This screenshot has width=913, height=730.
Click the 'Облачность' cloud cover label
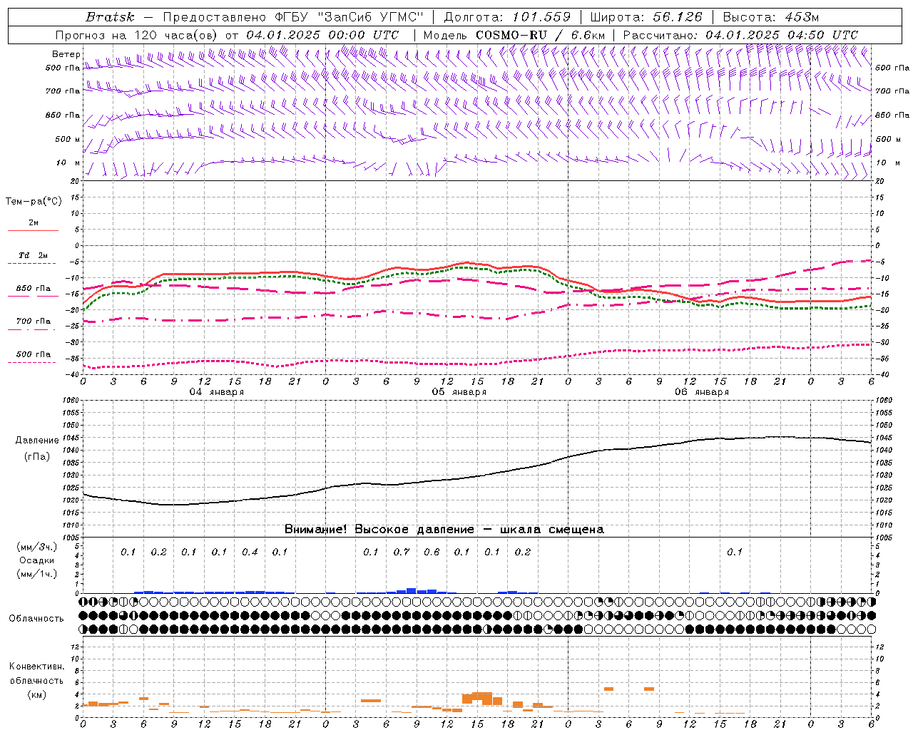(x=36, y=619)
